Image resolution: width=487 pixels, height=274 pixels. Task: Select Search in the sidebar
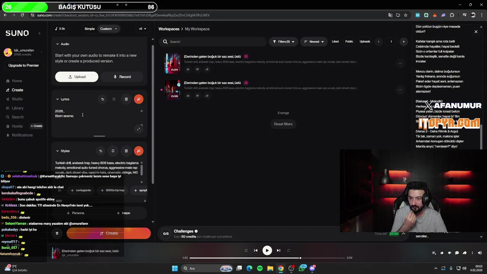click(x=18, y=117)
